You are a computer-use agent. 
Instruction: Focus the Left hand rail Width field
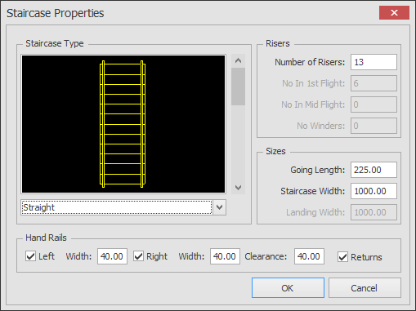[112, 256]
